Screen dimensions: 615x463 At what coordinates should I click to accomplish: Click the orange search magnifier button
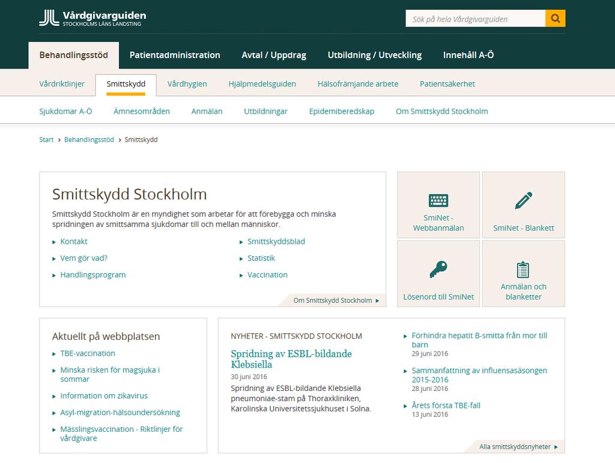pos(556,19)
